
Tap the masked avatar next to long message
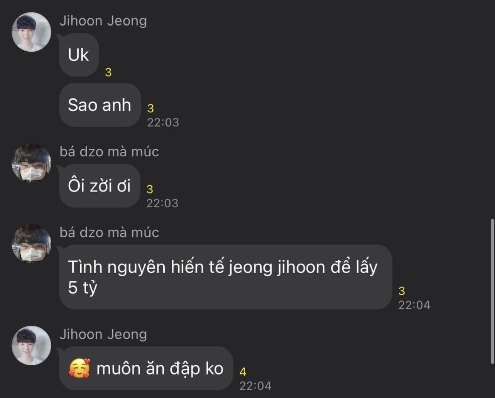[x=31, y=244]
